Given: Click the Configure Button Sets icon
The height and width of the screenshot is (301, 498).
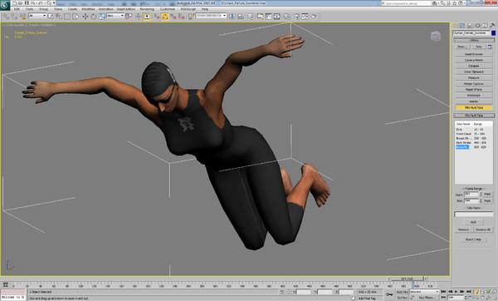Looking at the screenshot, I should coord(490,47).
